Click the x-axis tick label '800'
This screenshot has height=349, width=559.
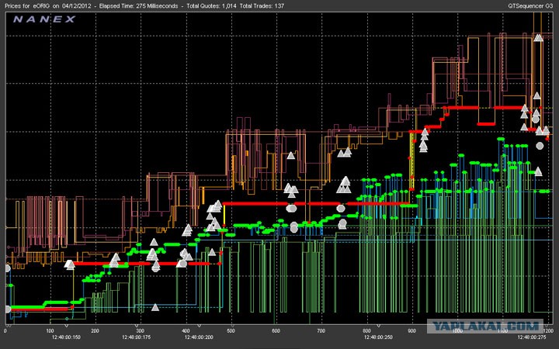pyautogui.click(x=366, y=331)
